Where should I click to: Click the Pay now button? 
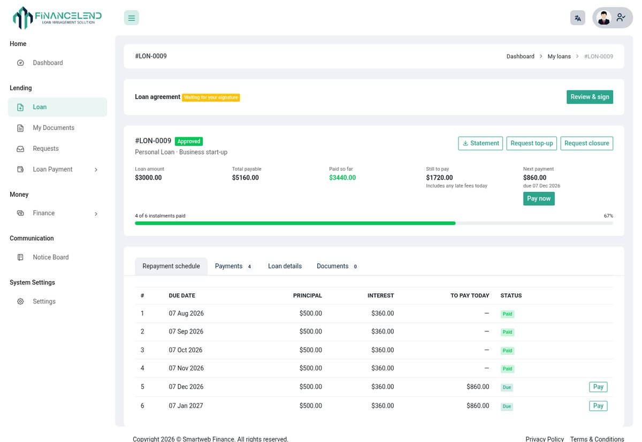pos(539,199)
